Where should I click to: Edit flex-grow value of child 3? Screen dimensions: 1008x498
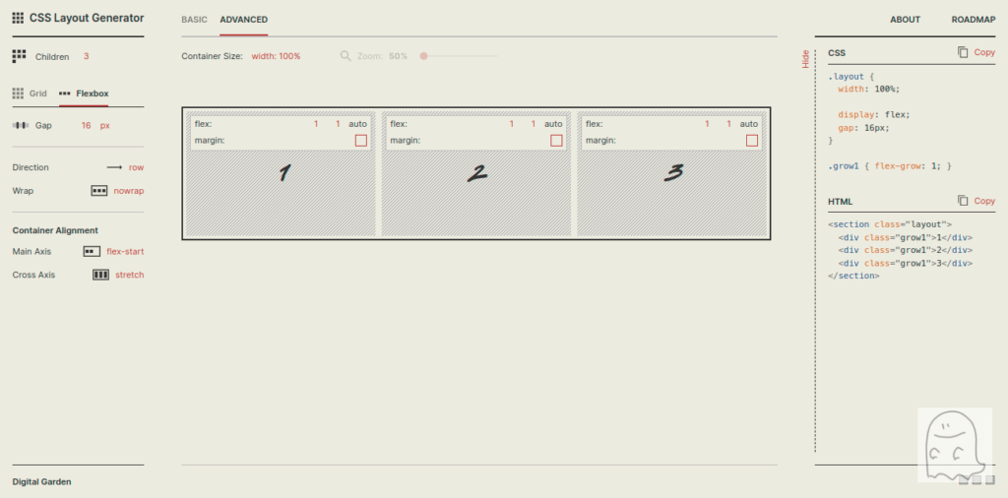click(707, 123)
